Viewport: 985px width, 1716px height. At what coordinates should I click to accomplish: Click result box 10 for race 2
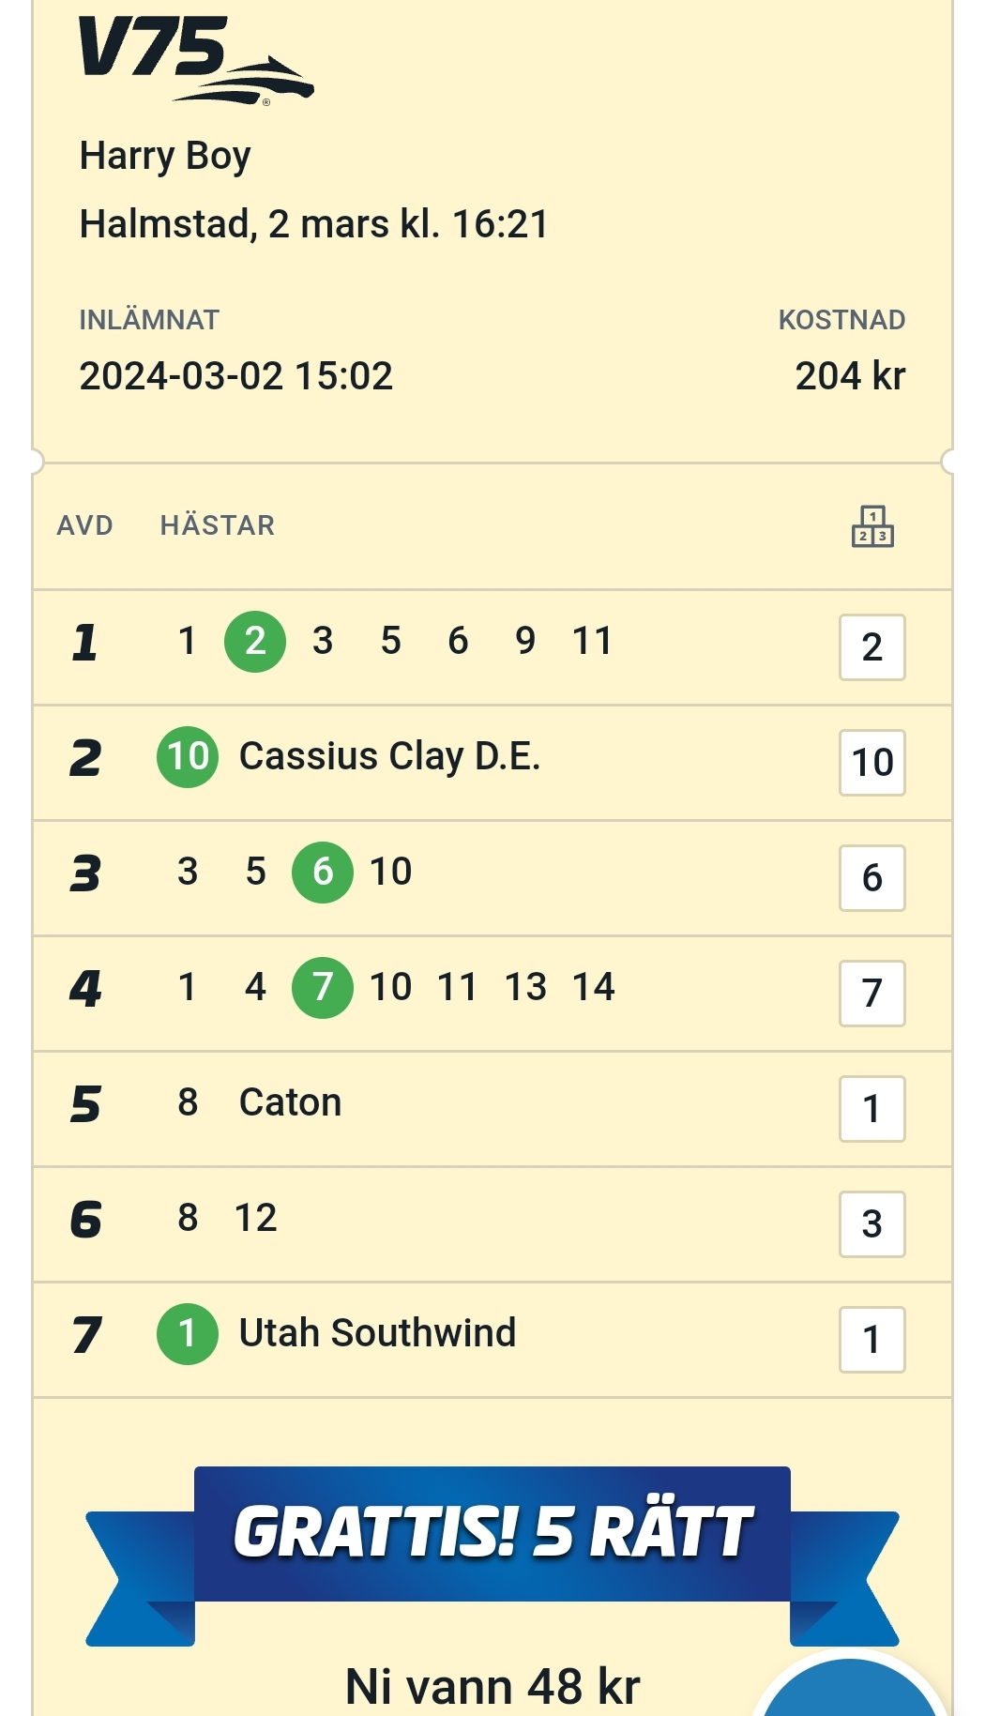872,763
